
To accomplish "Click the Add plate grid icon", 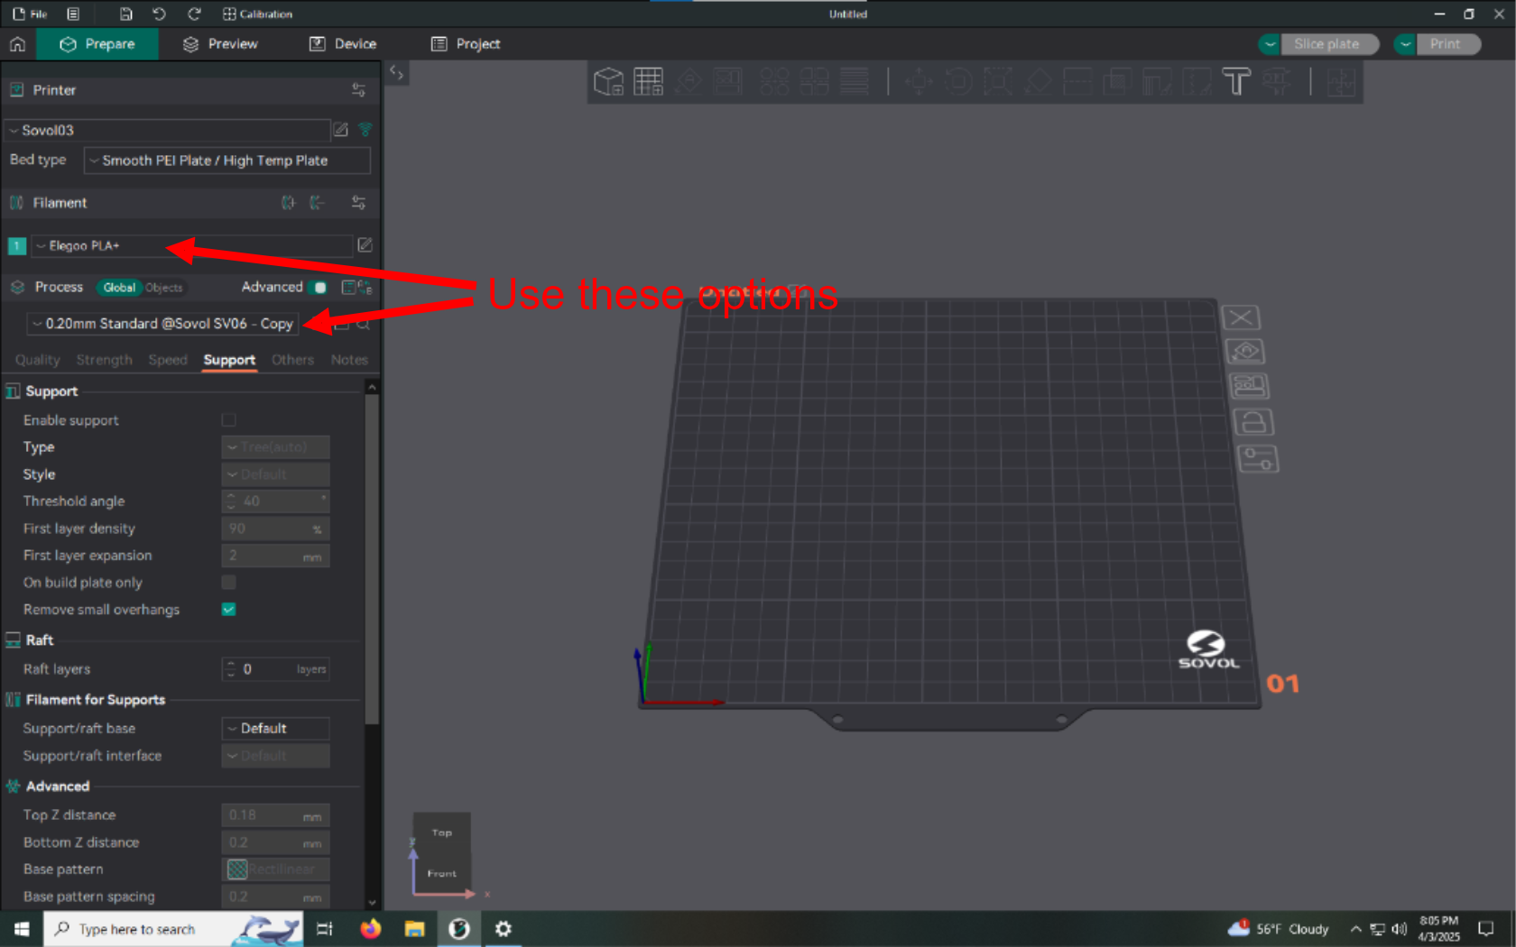I will (x=648, y=82).
